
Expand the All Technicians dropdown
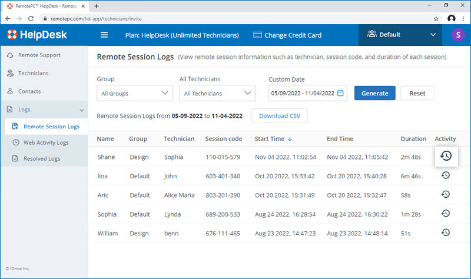(218, 93)
